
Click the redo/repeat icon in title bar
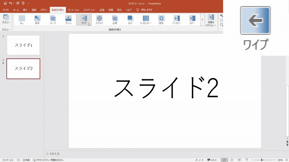tap(18, 3)
